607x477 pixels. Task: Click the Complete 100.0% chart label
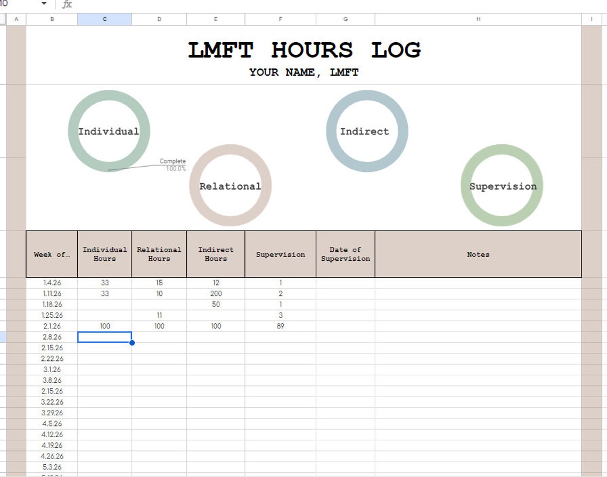[x=173, y=164]
